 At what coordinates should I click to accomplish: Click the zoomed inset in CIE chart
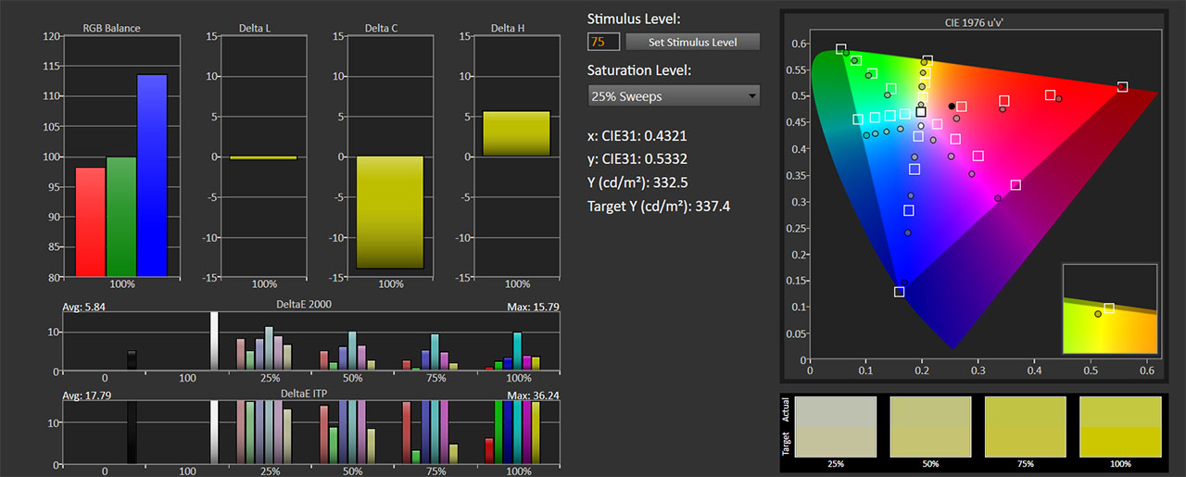(1110, 308)
